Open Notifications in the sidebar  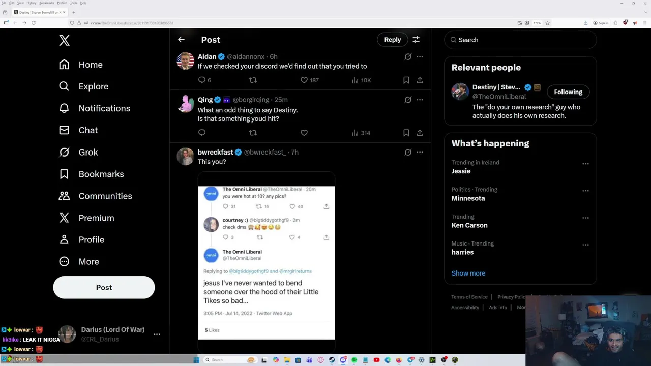click(x=95, y=108)
